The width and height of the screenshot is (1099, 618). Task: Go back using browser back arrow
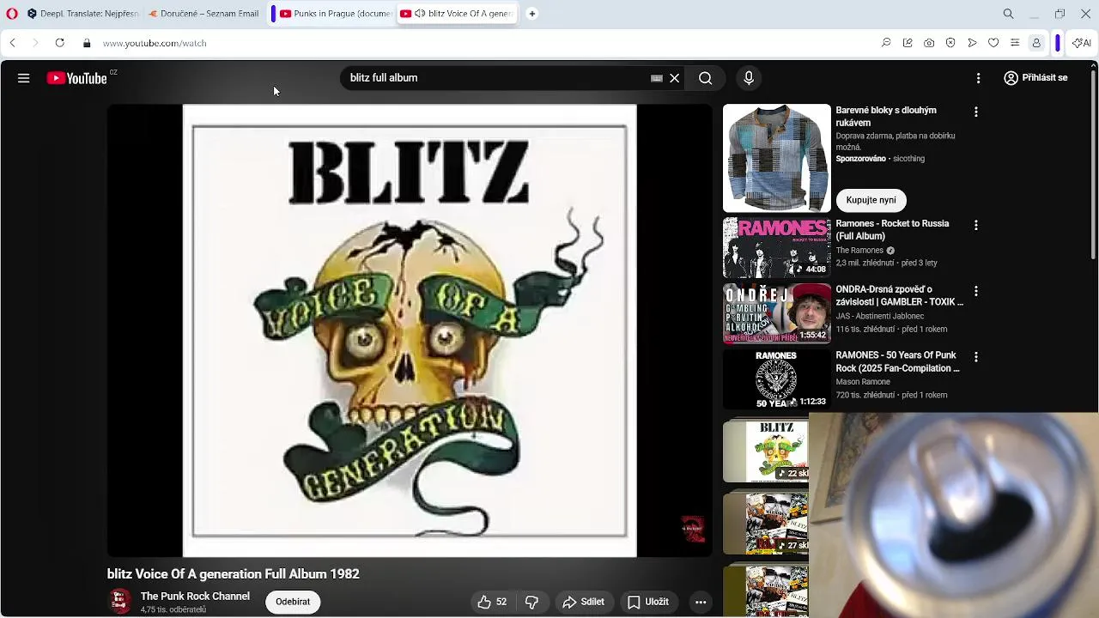(x=12, y=43)
